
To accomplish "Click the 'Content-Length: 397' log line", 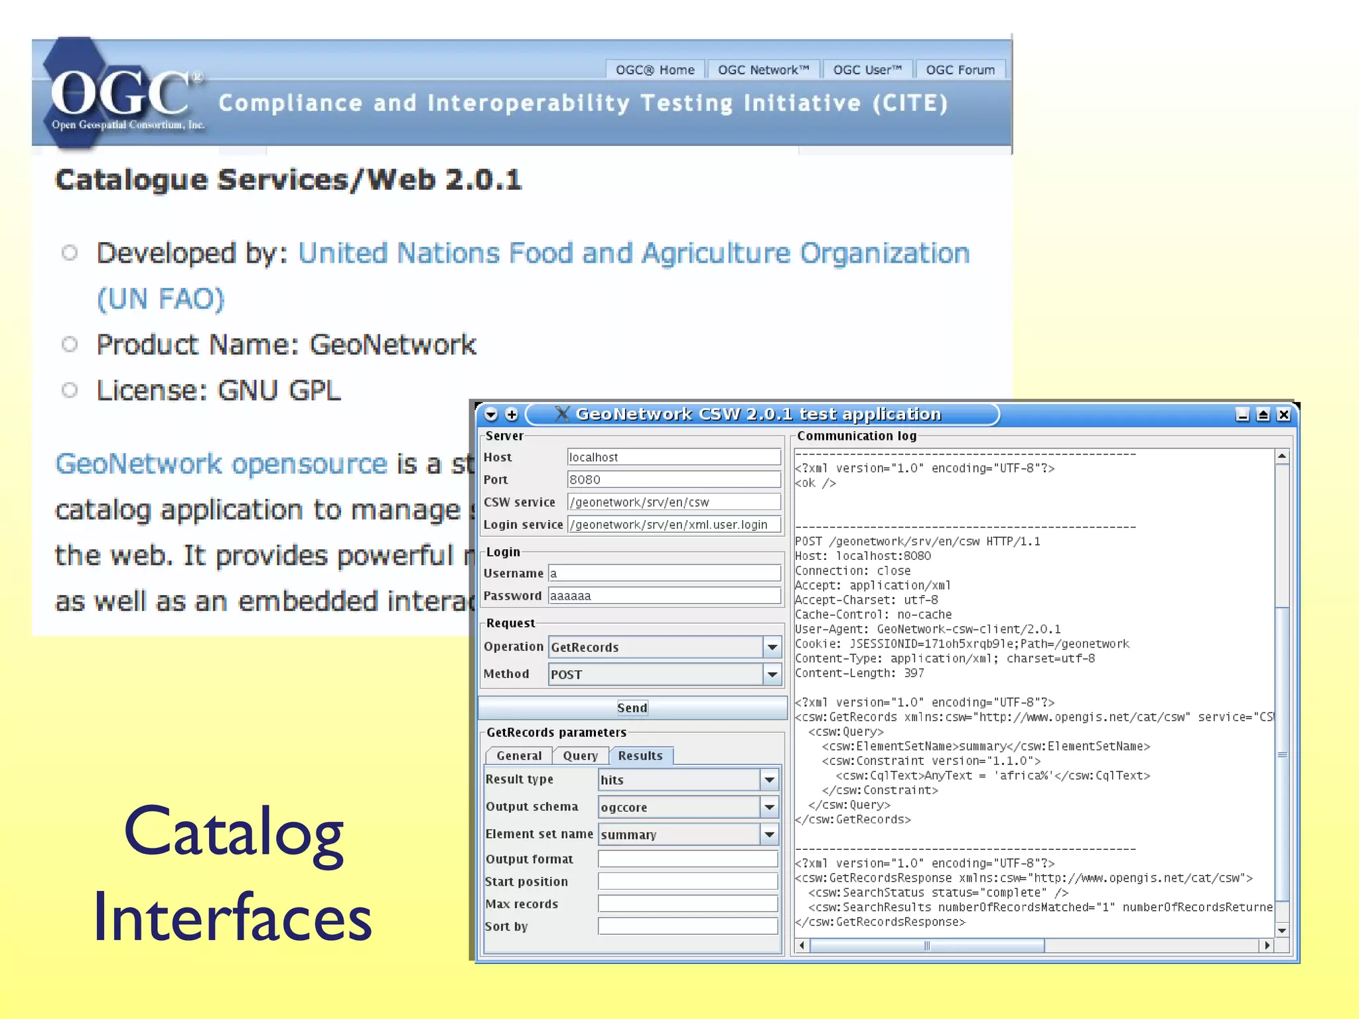I will [x=859, y=673].
